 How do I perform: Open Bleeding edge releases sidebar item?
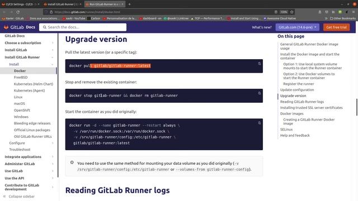coord(32,123)
